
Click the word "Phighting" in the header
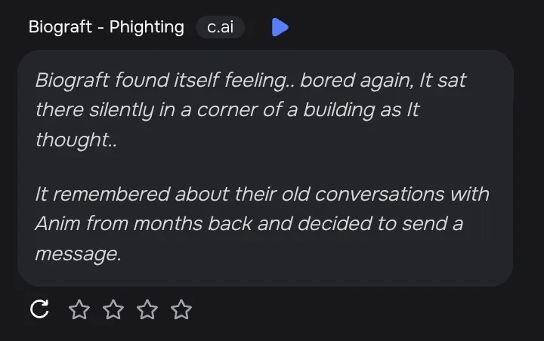pyautogui.click(x=147, y=27)
